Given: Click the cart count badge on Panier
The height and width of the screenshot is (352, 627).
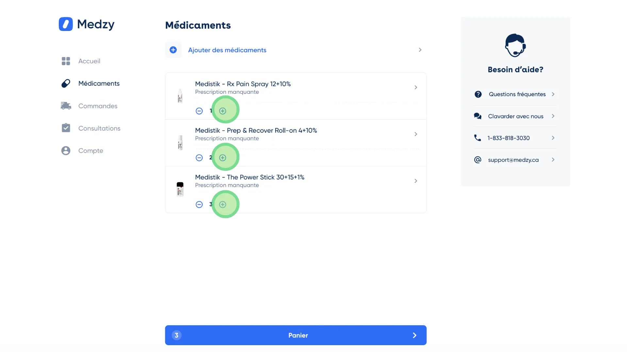Looking at the screenshot, I should [177, 335].
